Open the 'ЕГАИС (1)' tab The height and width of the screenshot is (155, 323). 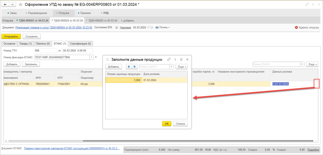pos(60,44)
